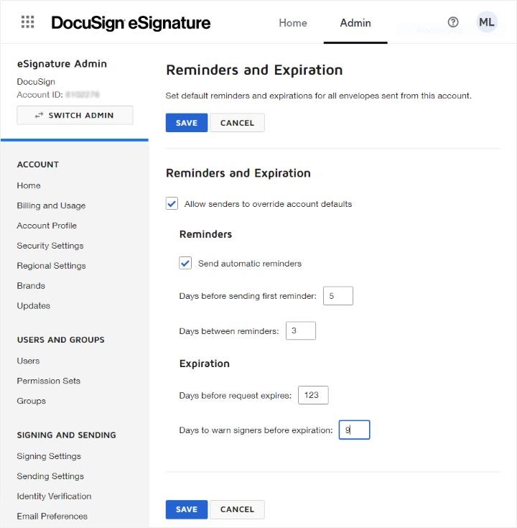Click the bottom Save button
Screen dimensions: 517x528
[x=187, y=509]
